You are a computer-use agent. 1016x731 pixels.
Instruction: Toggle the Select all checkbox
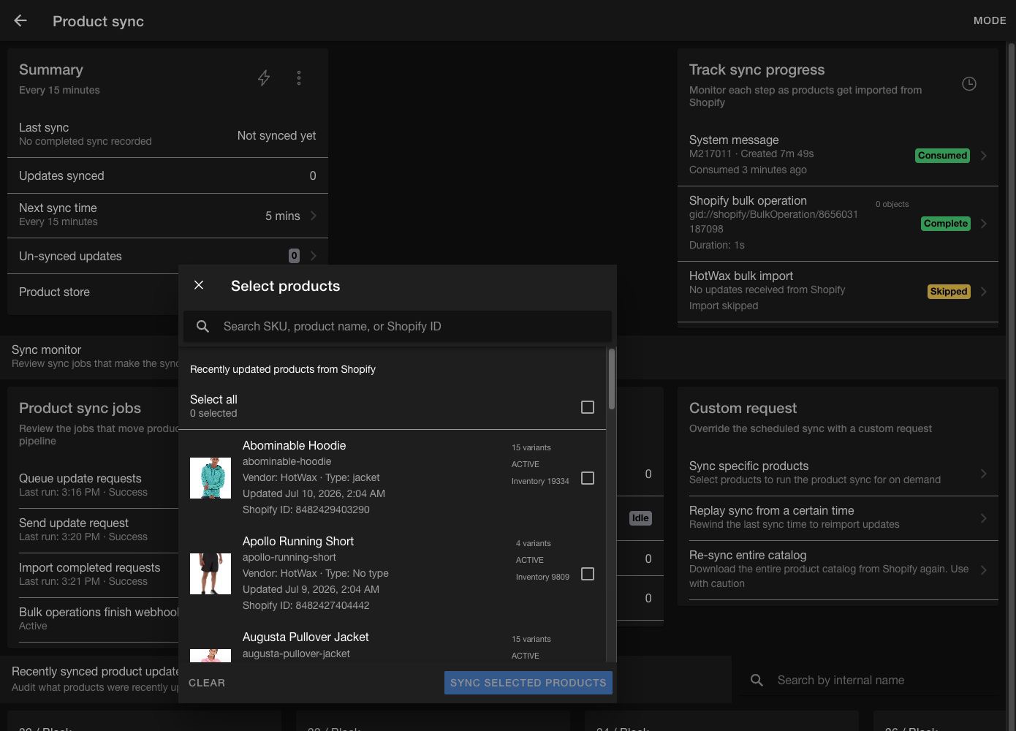coord(588,406)
